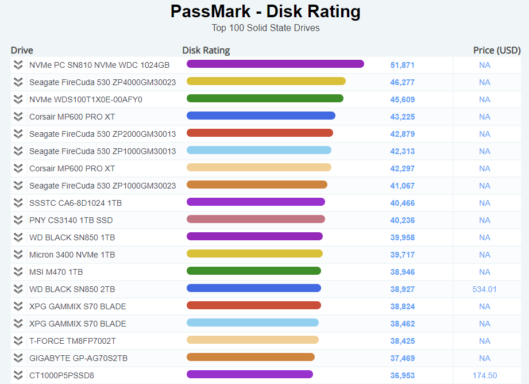Expand the CT1000P5PSSD8 row

point(18,375)
